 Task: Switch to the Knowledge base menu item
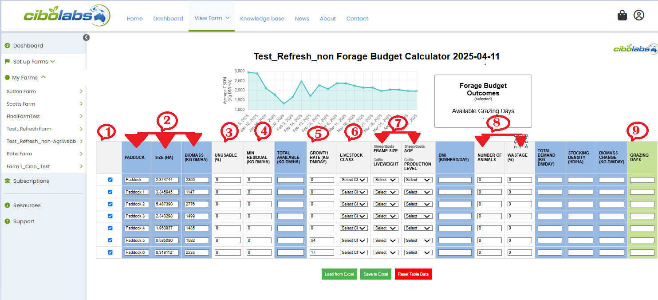[262, 19]
